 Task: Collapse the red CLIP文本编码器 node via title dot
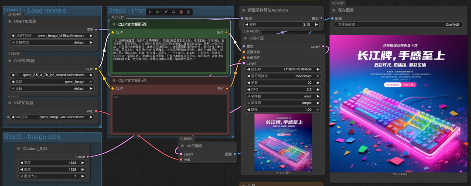(114, 80)
